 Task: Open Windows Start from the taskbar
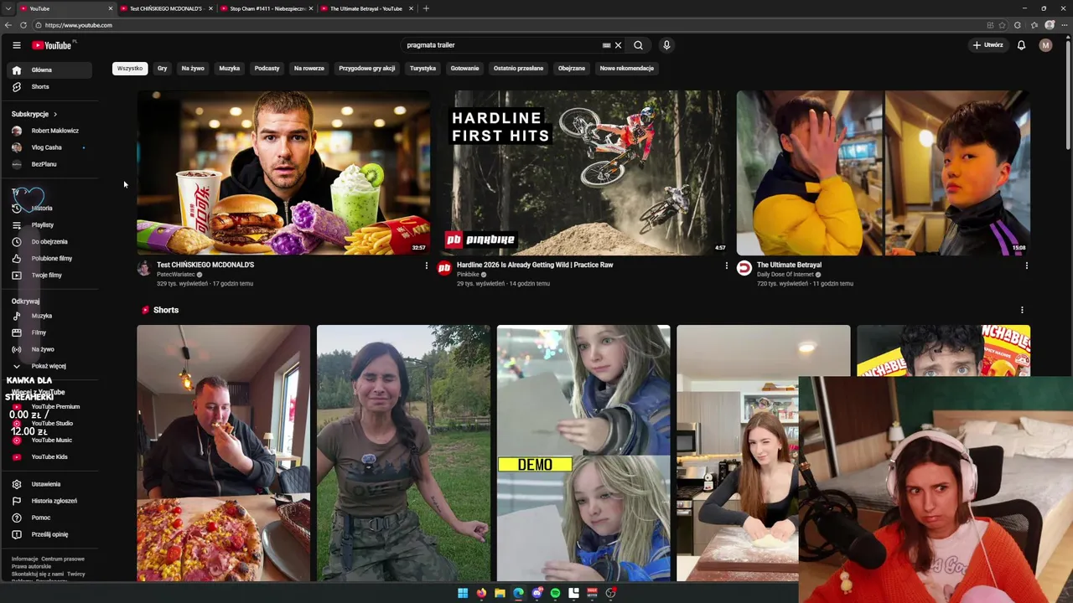click(x=463, y=593)
